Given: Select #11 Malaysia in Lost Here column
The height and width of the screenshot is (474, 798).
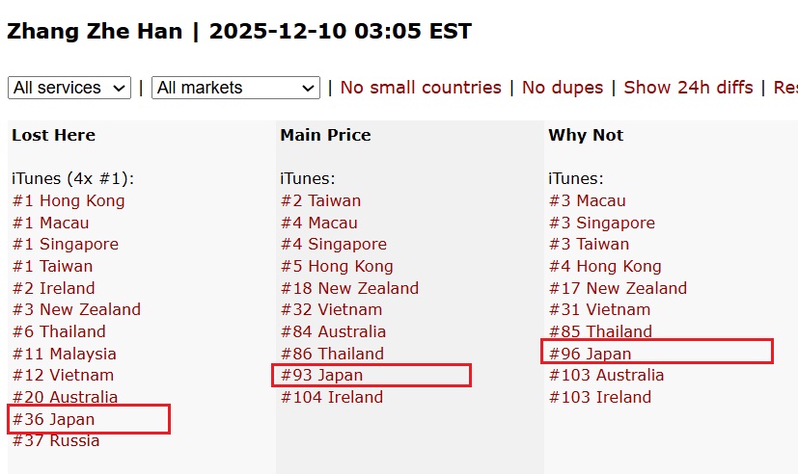Looking at the screenshot, I should 65,354.
